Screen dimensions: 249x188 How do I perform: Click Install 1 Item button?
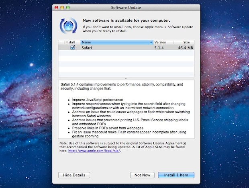pos(176,175)
